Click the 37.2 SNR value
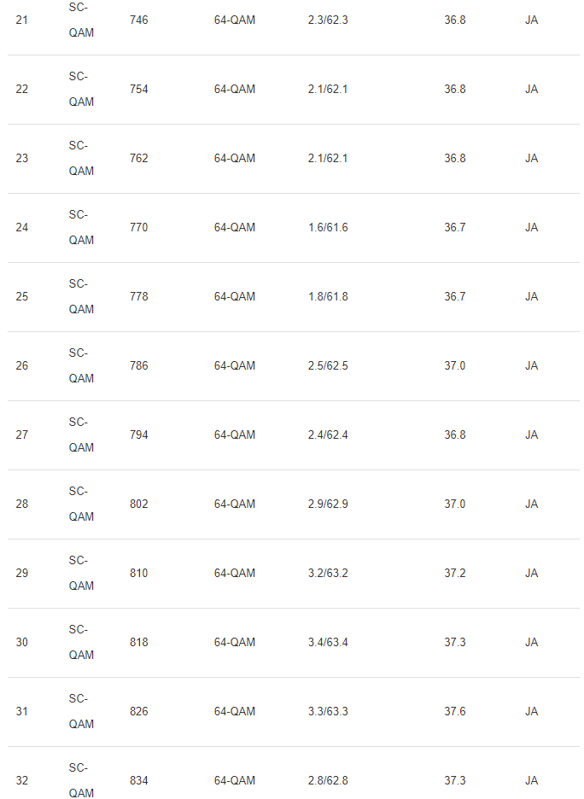584x799 pixels. point(455,573)
